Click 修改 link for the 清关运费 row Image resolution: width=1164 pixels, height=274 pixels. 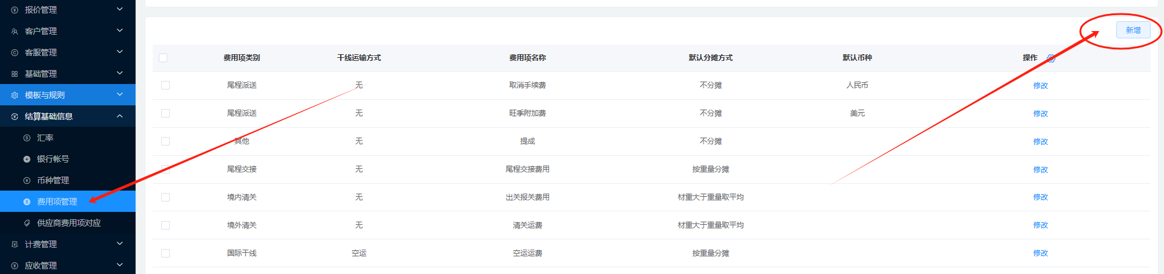1040,225
